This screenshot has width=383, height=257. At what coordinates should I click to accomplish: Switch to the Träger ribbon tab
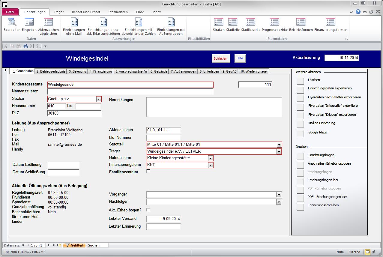59,12
